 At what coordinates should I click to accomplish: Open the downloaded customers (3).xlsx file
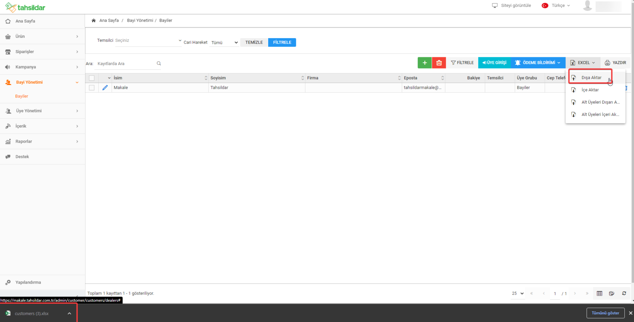(x=32, y=313)
